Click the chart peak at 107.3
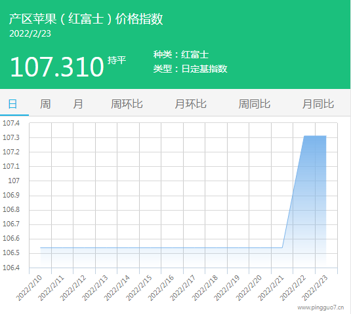351x314 pixels. [315, 136]
